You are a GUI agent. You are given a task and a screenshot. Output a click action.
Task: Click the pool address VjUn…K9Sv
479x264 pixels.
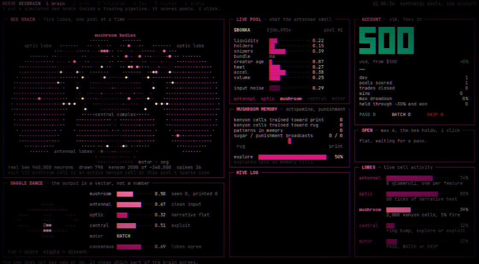279,30
